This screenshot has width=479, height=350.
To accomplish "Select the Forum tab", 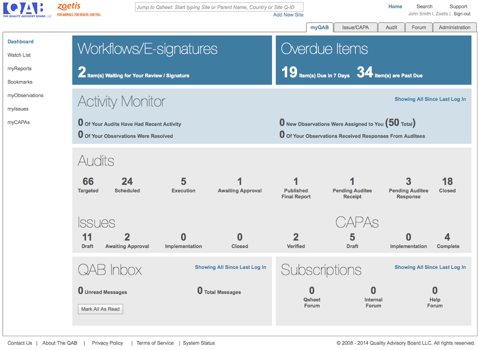I will 419,27.
